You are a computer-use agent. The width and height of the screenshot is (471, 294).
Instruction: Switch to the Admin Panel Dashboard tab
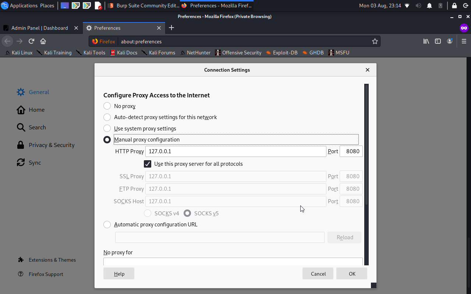(x=40, y=28)
